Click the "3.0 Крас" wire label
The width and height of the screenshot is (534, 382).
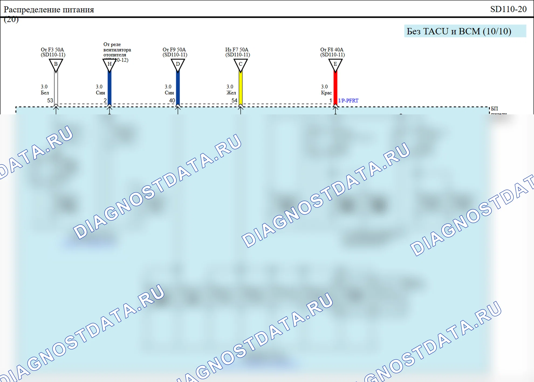tap(326, 90)
